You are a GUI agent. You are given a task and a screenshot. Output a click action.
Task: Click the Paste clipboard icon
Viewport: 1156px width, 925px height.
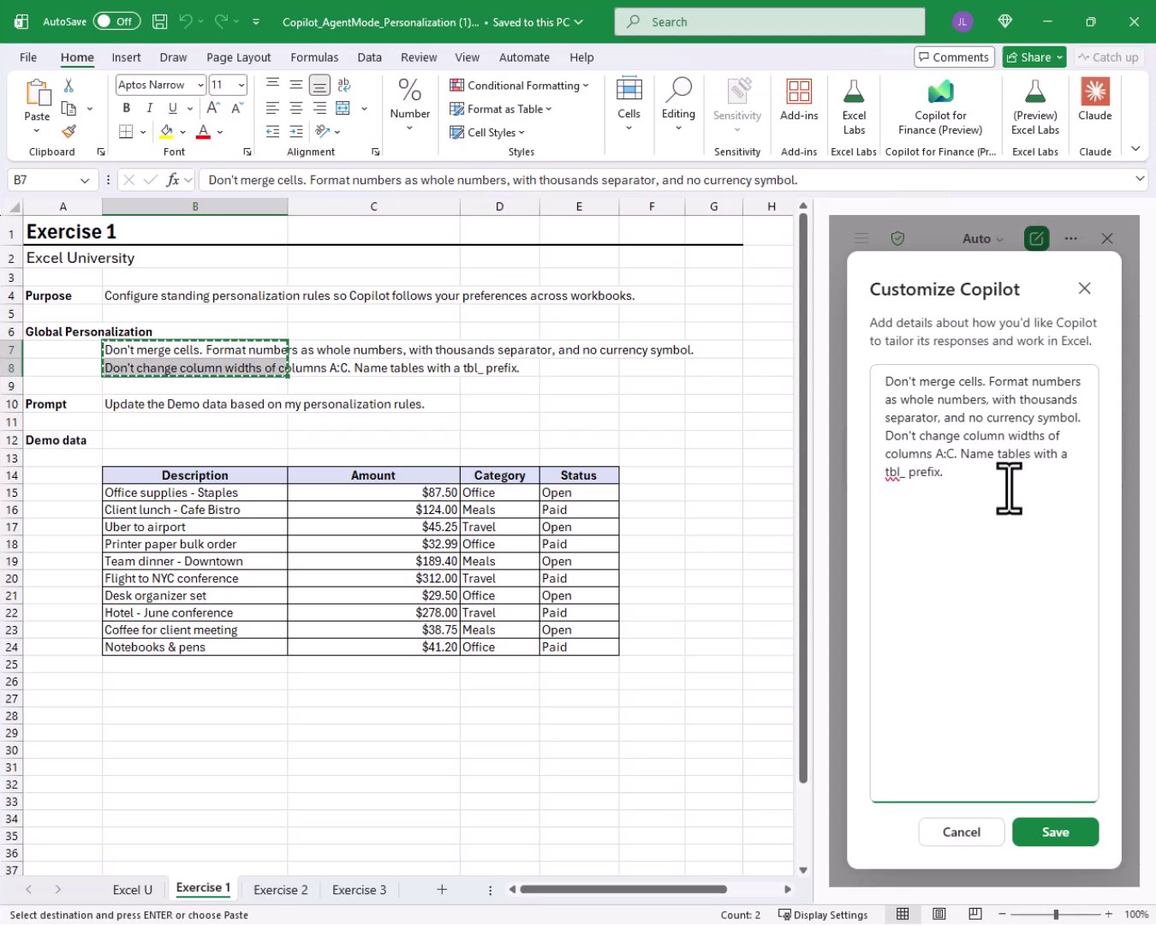point(37,92)
